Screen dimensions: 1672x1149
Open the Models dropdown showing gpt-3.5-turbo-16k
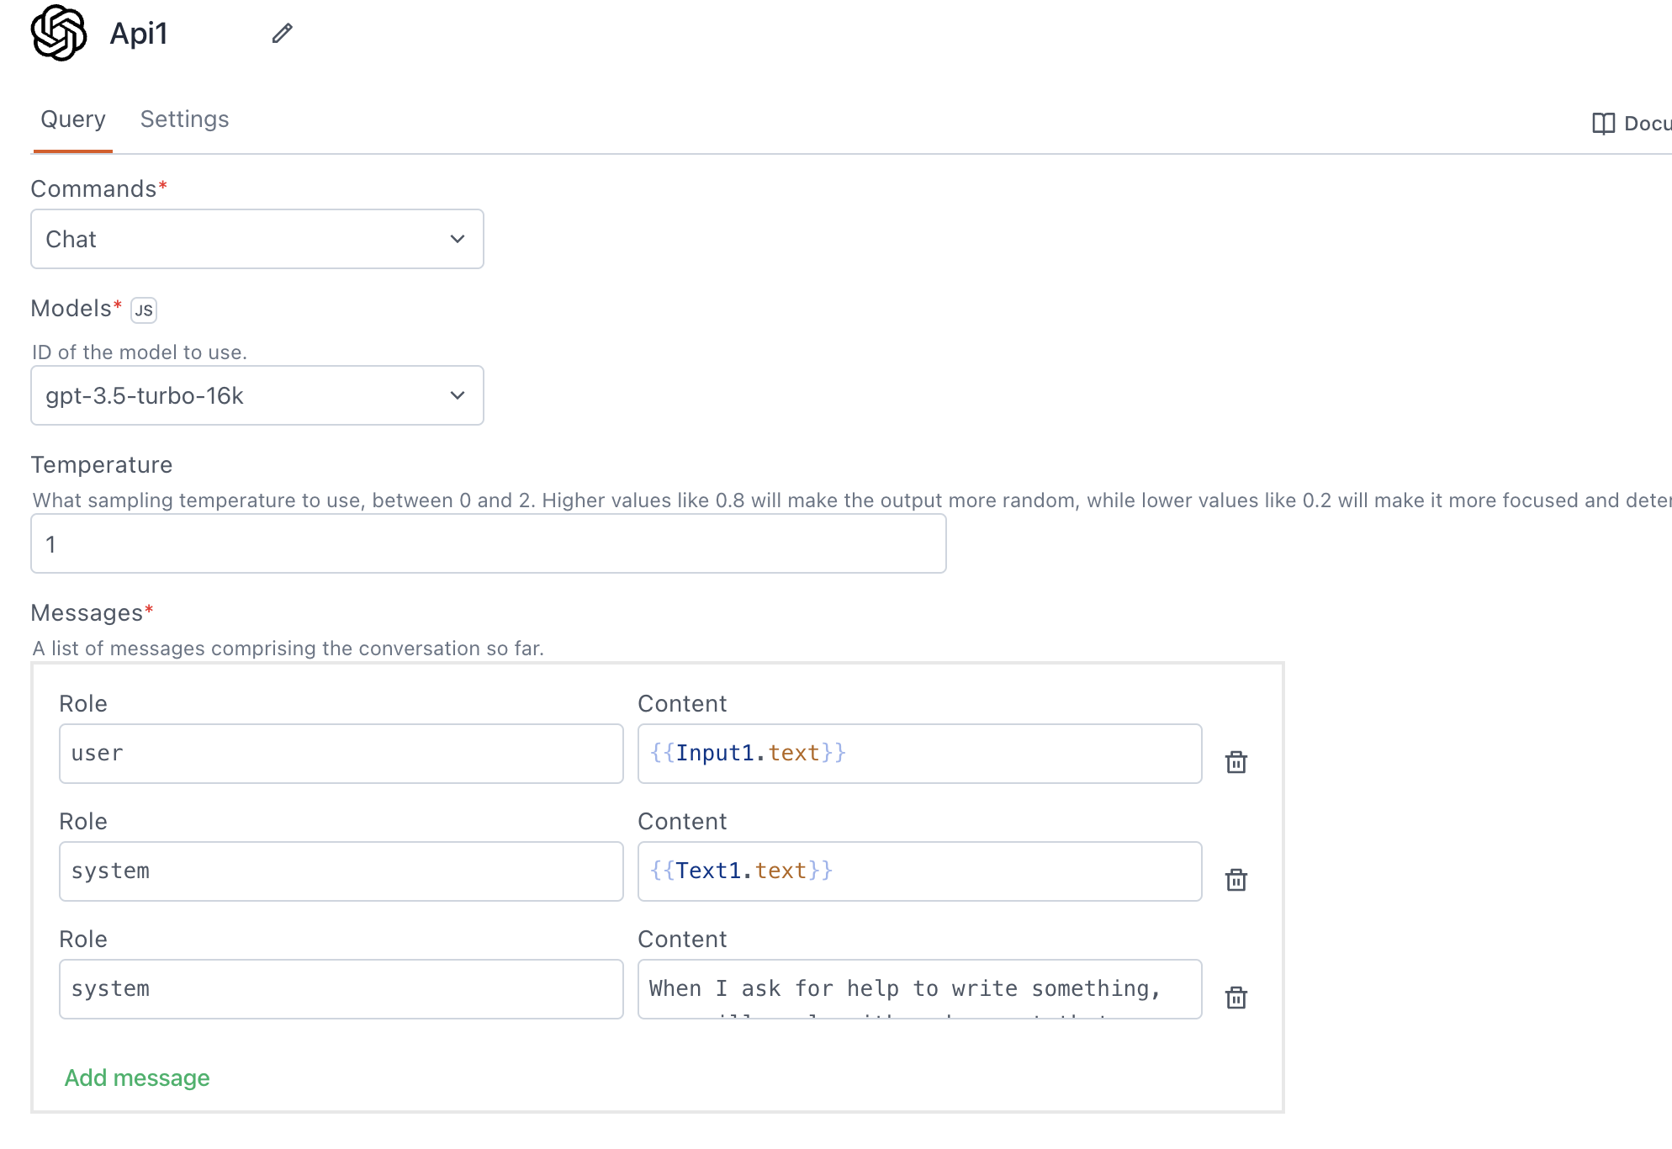point(257,395)
